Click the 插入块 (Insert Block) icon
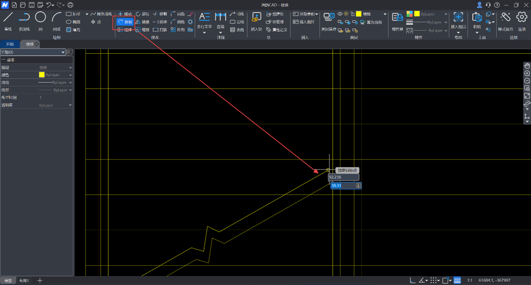Image resolution: width=531 pixels, height=285 pixels. point(256,21)
